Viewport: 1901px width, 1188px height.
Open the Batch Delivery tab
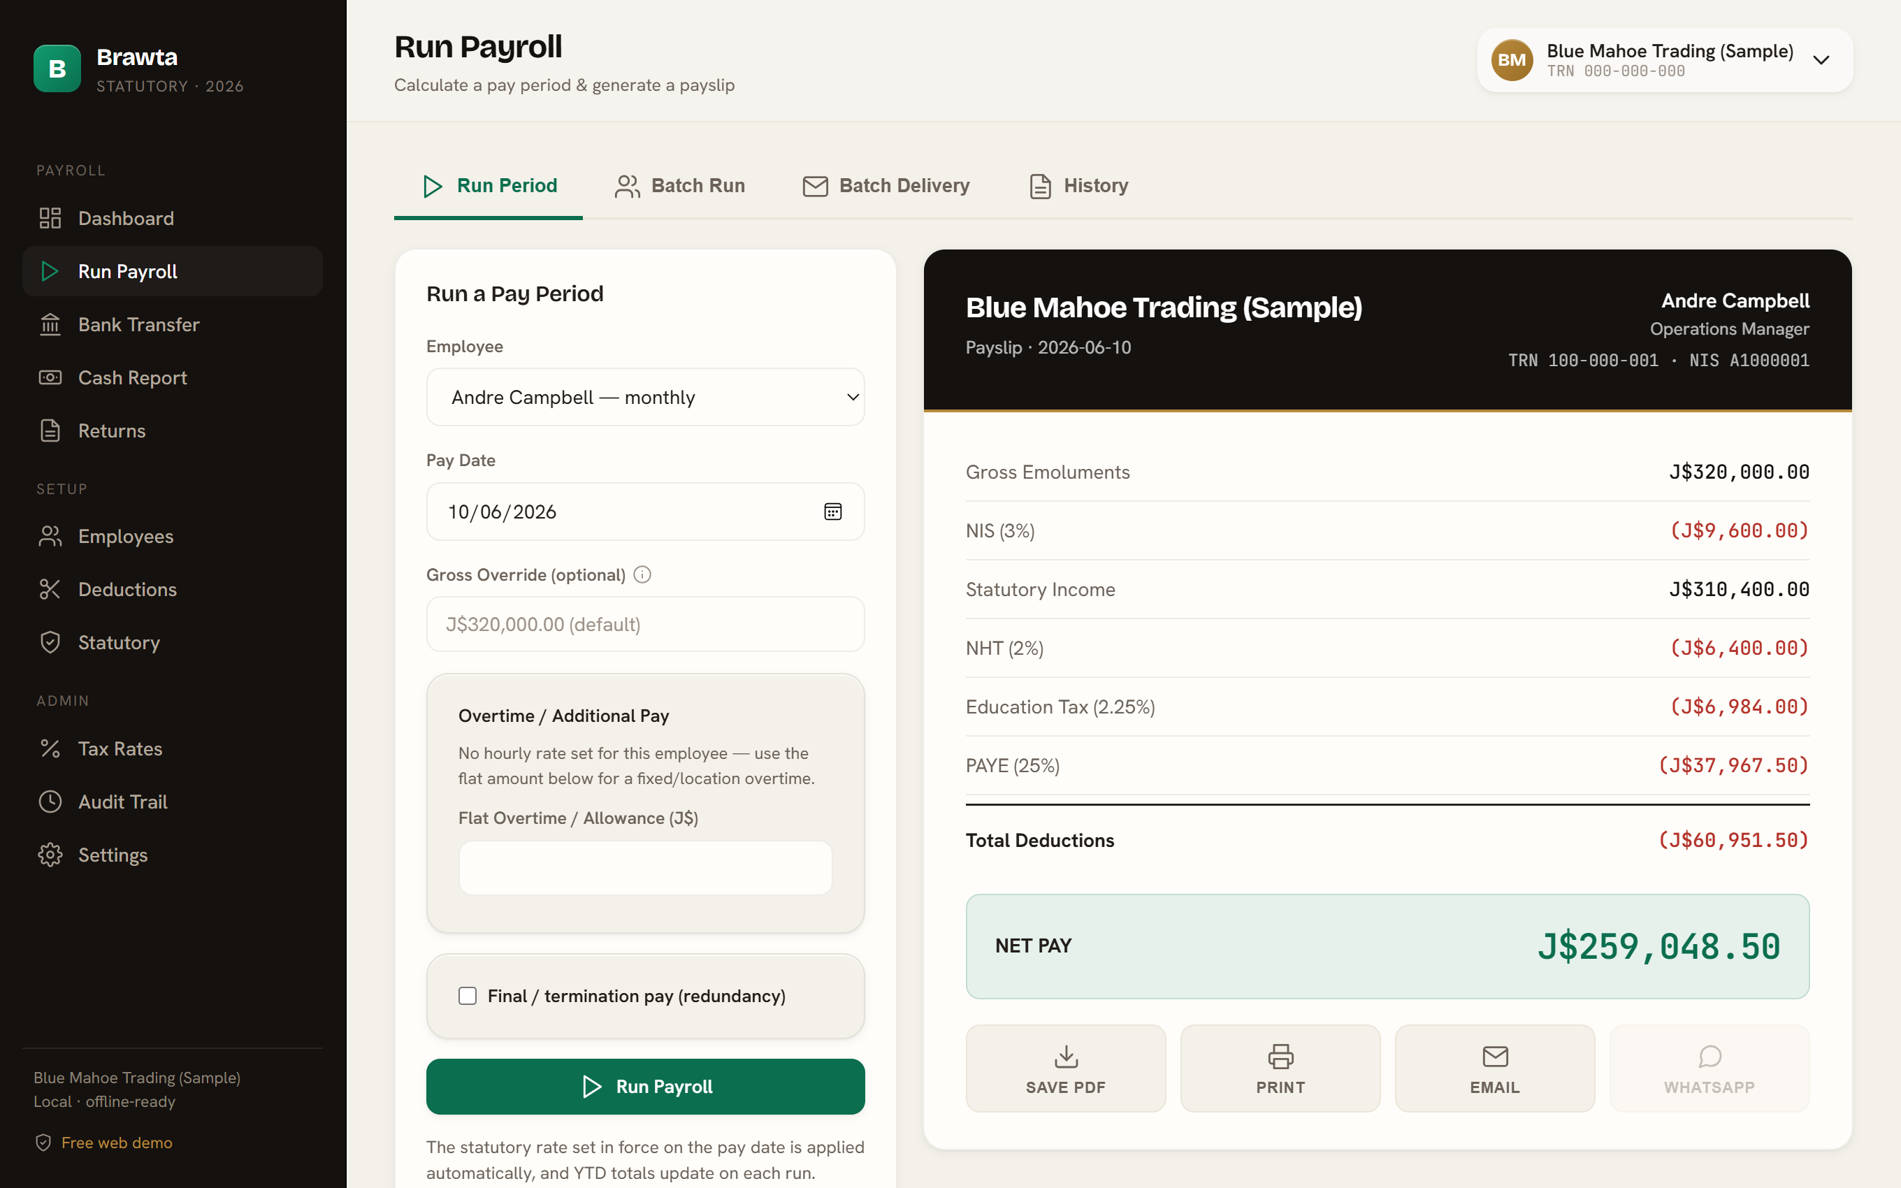coord(886,186)
